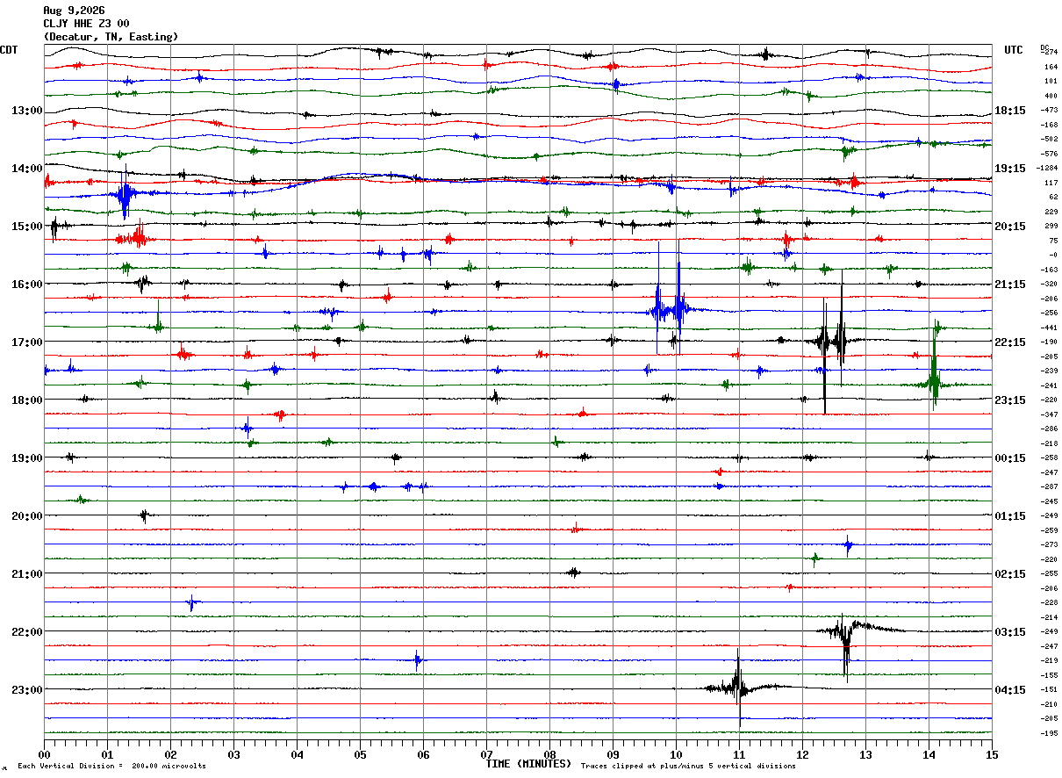Click the 18:15 UTC time label
This screenshot has width=1062, height=778.
pos(1009,111)
